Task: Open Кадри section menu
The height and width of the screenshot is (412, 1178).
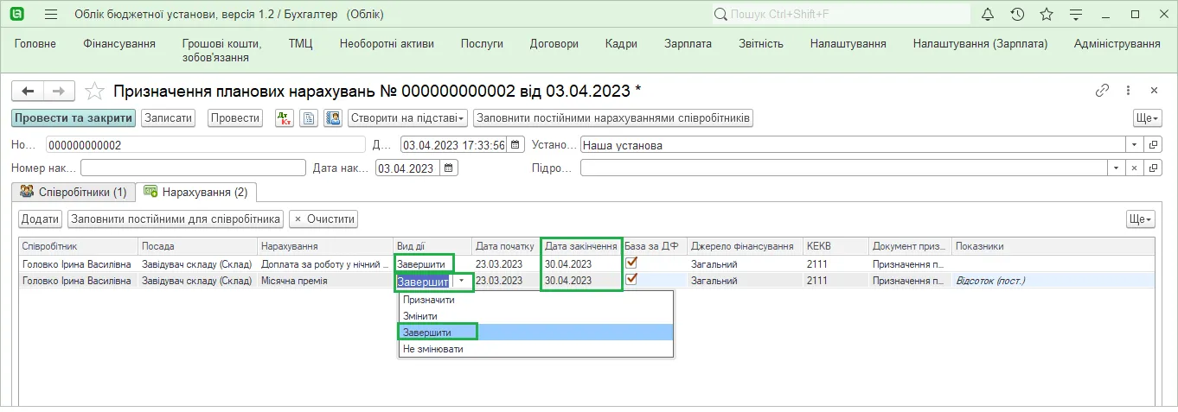Action: click(621, 44)
